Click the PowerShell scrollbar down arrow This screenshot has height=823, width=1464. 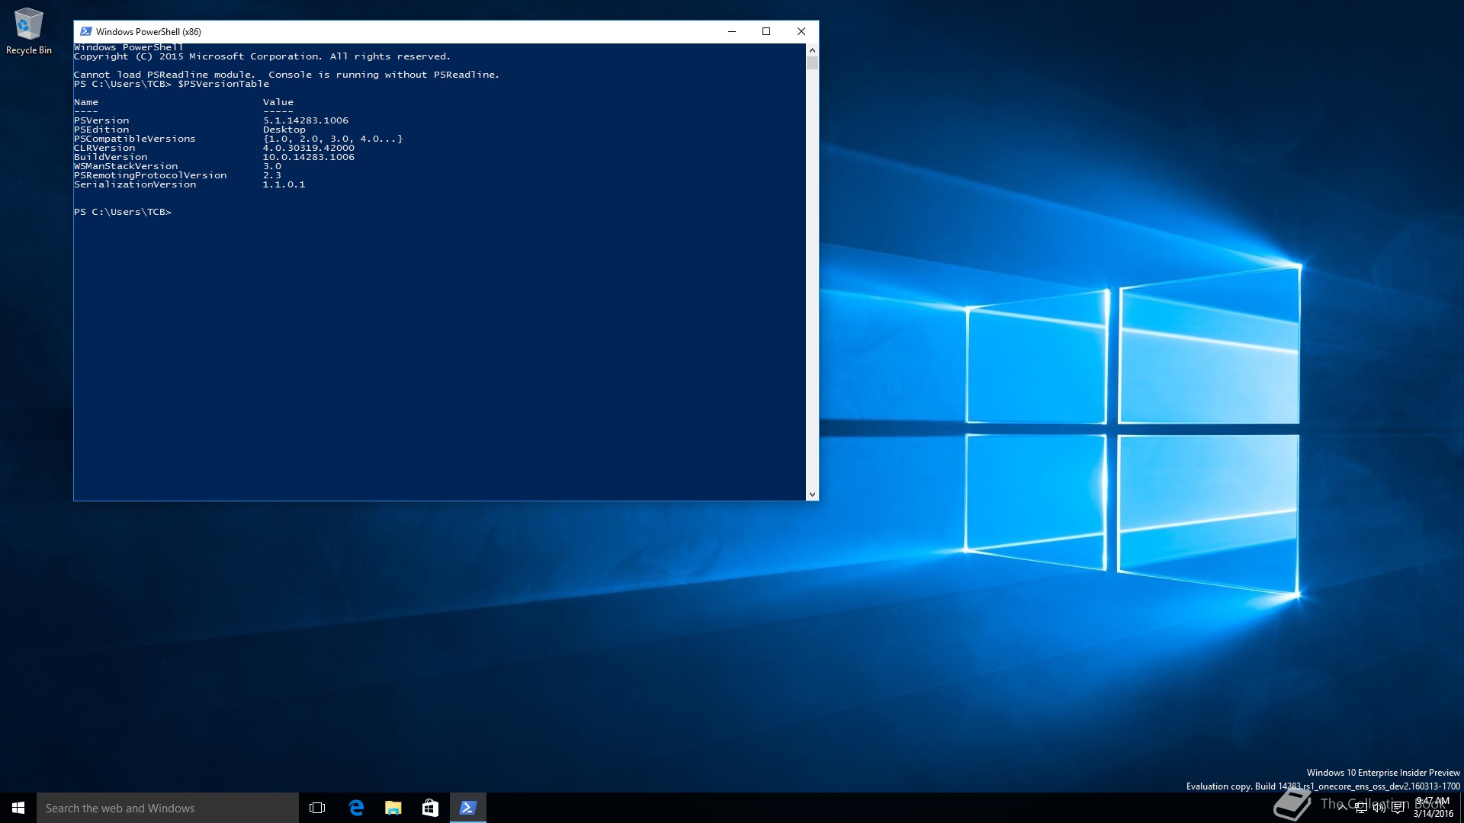coord(812,495)
